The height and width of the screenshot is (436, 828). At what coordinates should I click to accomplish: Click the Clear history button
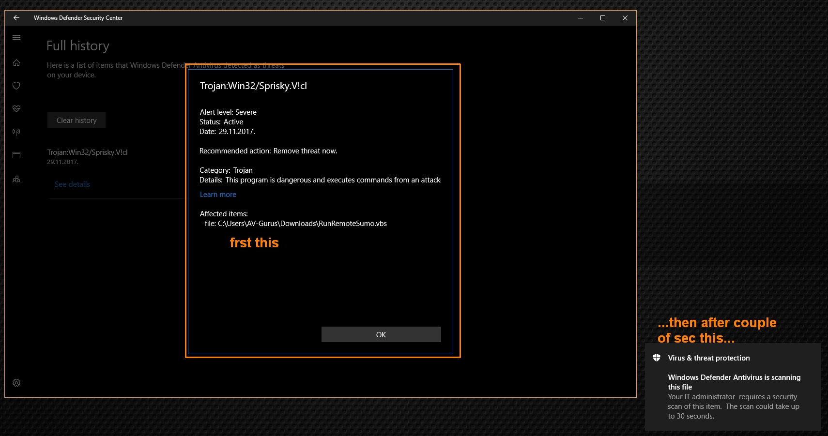coord(77,120)
